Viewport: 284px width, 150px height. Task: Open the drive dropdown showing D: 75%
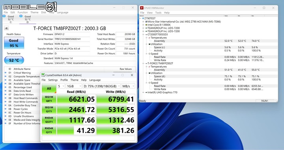tap(102, 86)
